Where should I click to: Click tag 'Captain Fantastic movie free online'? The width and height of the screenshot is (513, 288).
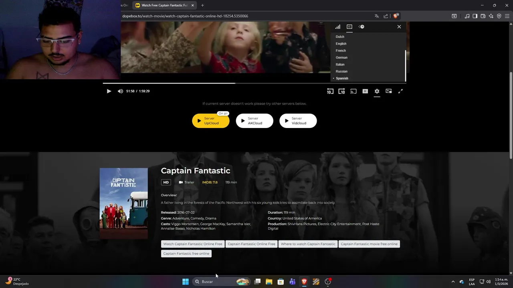tap(369, 244)
